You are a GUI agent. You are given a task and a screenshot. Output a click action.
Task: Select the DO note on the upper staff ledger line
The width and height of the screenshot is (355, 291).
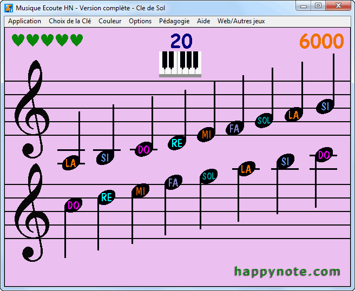143,149
